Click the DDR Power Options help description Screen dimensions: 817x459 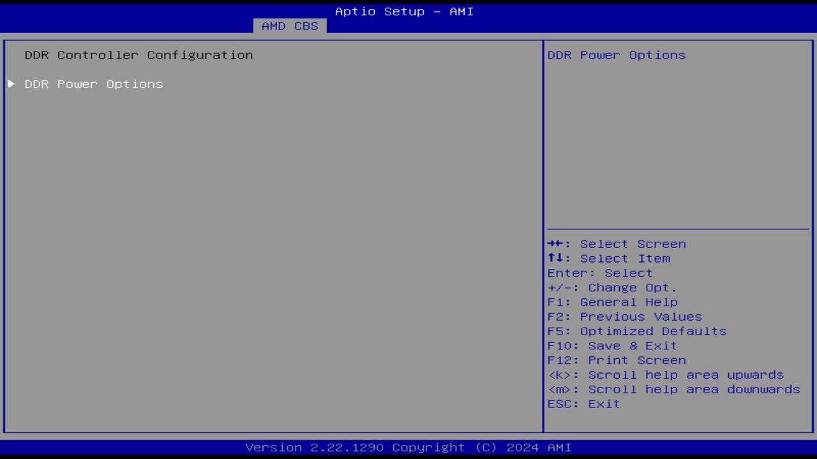coord(617,55)
